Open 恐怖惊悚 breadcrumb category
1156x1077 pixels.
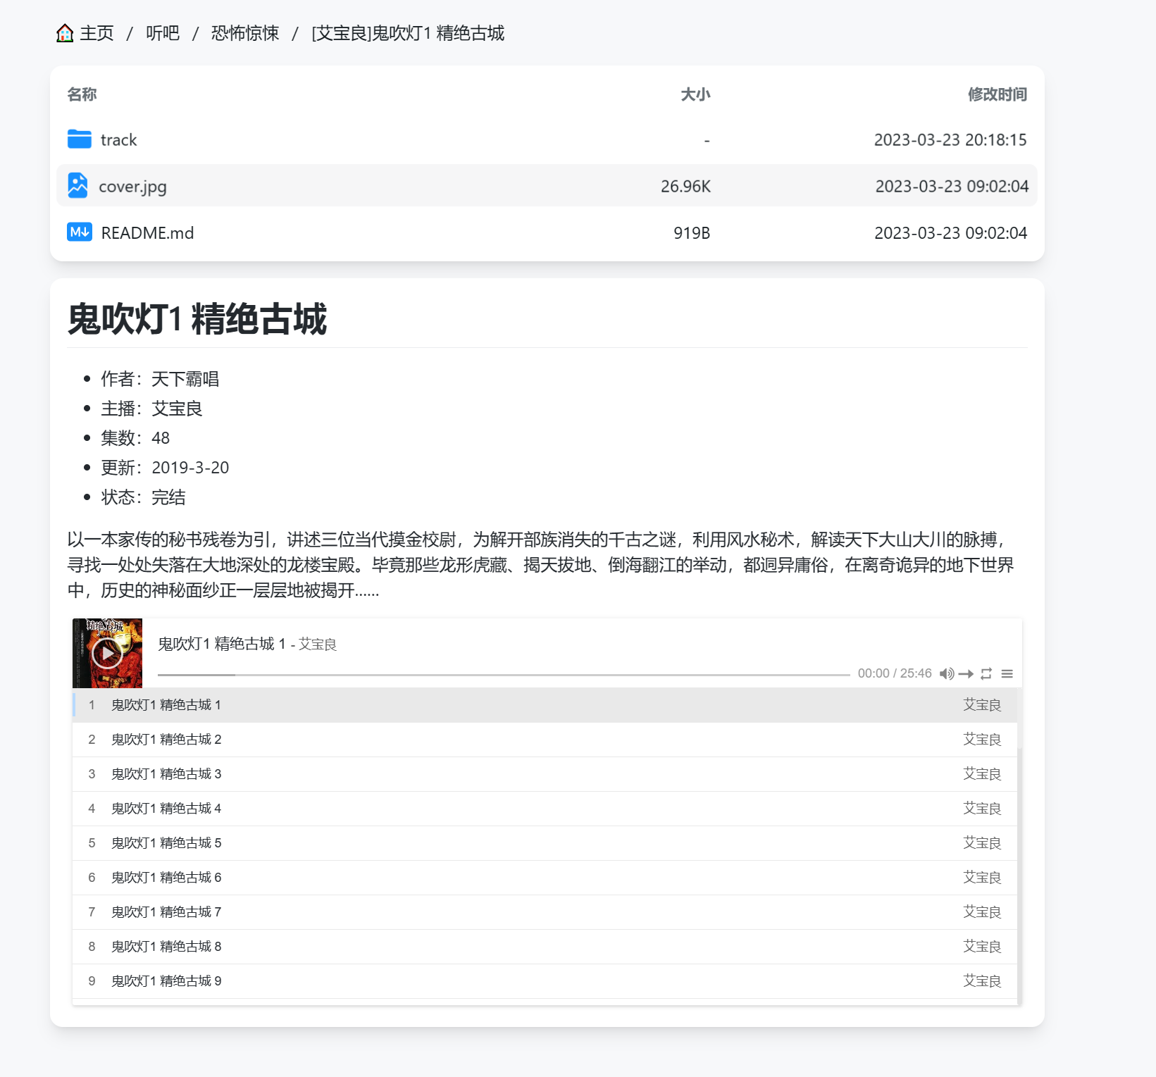[245, 33]
